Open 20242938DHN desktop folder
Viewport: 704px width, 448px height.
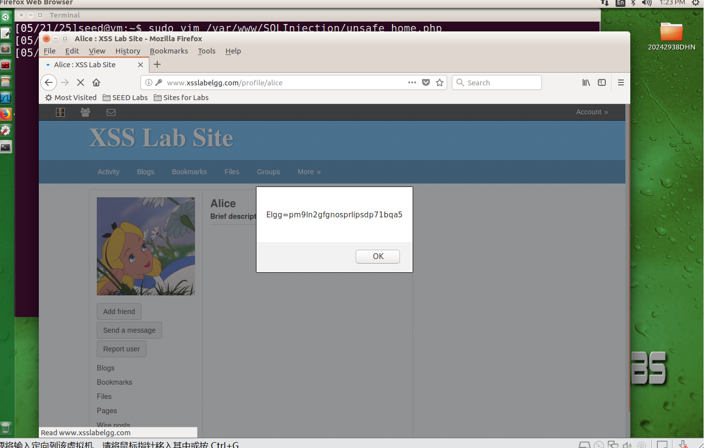pos(672,36)
